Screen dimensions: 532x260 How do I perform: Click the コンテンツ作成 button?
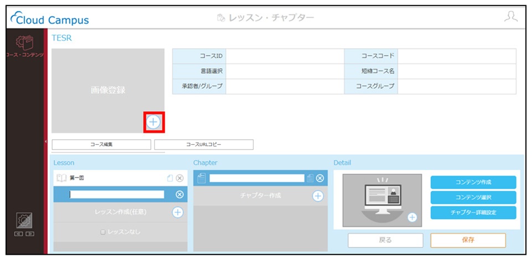[473, 182]
